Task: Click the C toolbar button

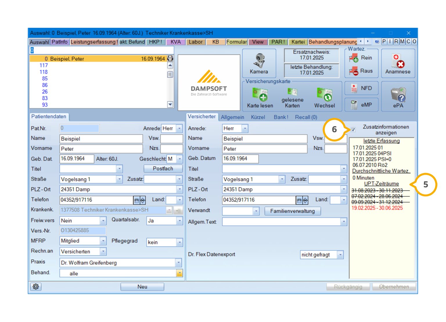Action: click(408, 42)
